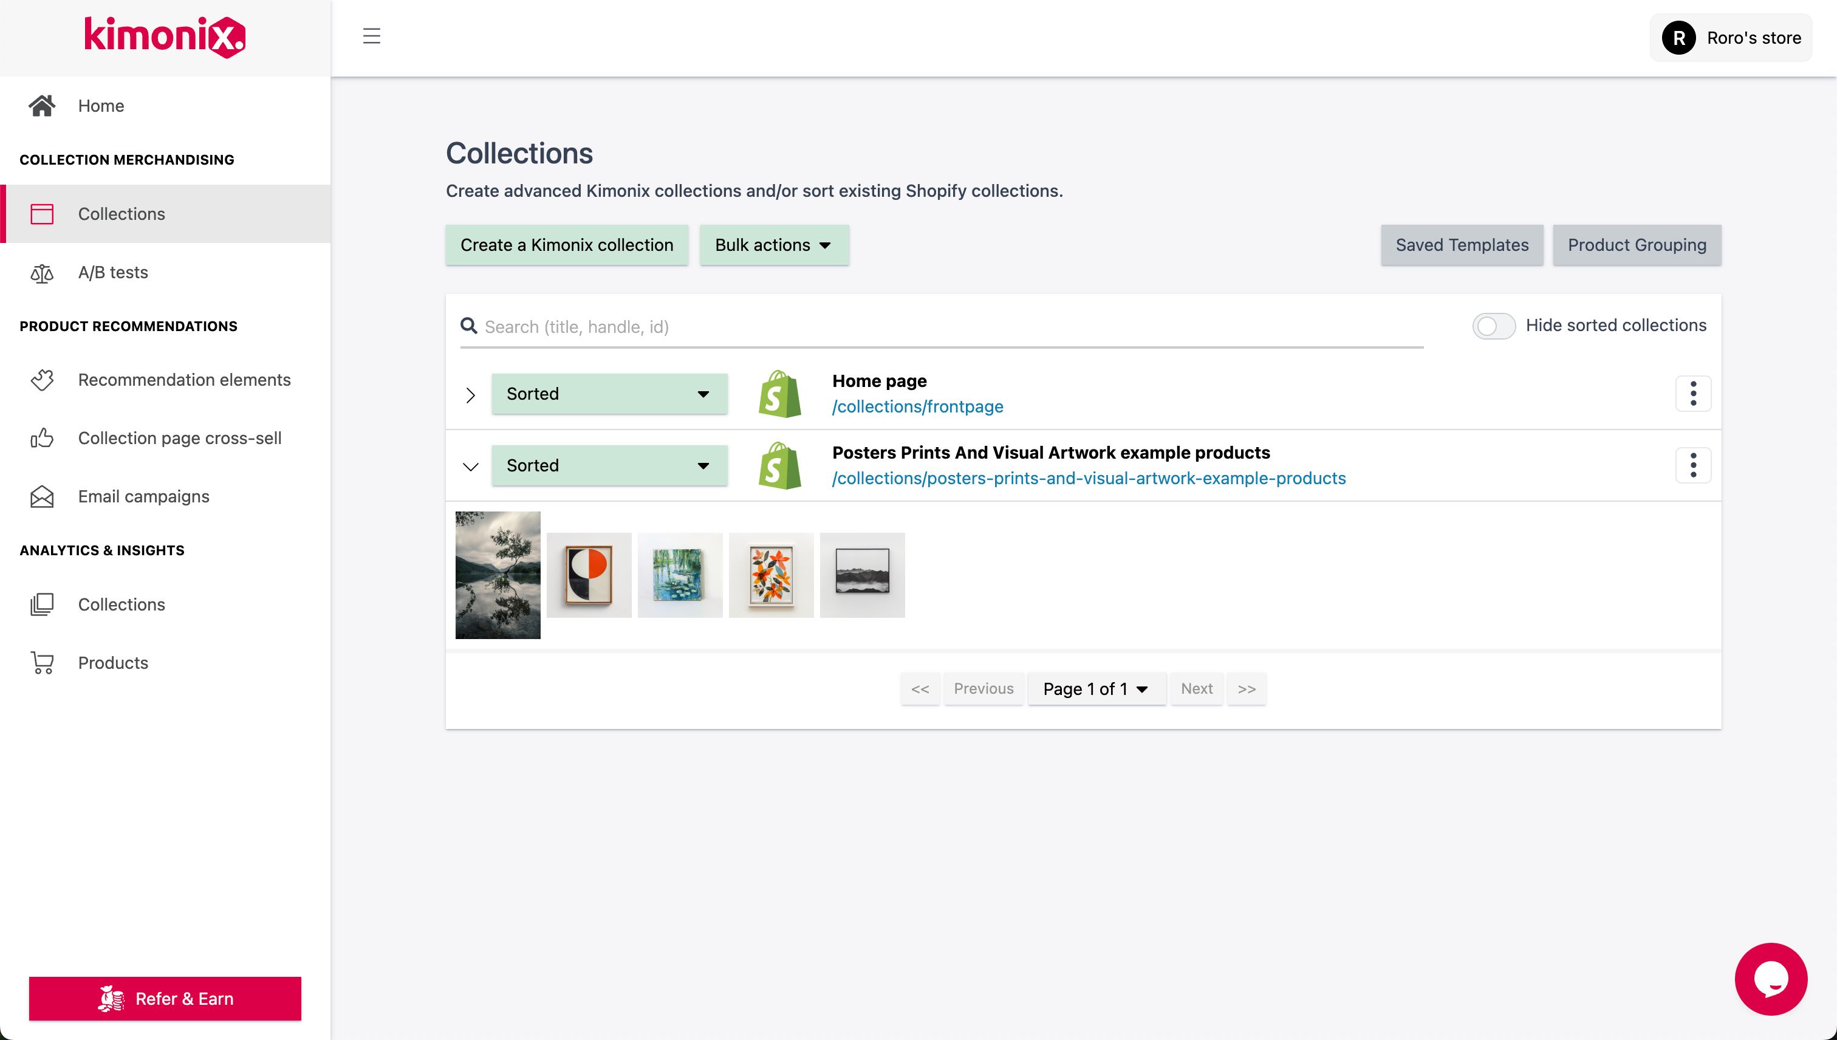Click the Shopify icon next to Home page
This screenshot has height=1040, width=1837.
click(781, 393)
